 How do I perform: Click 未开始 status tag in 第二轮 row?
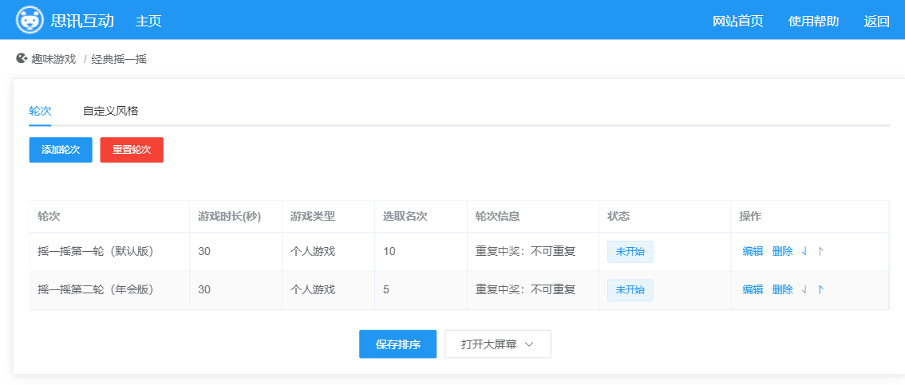pos(630,290)
